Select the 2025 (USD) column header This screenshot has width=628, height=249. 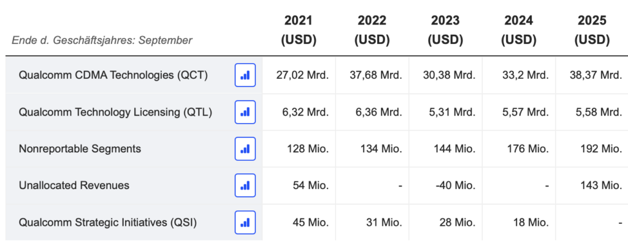point(592,30)
